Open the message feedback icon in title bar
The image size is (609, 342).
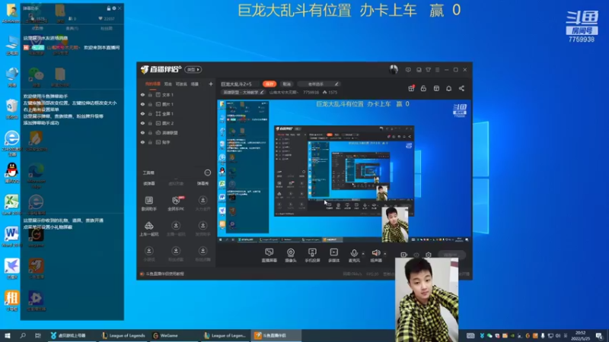click(x=408, y=70)
